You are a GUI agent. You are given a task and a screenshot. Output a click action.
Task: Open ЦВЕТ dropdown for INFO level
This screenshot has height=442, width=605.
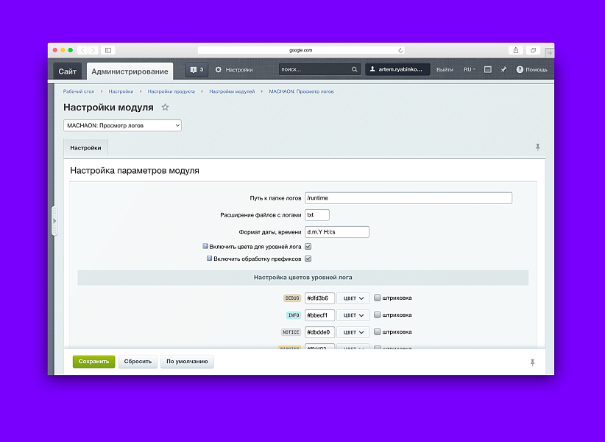[x=353, y=315]
